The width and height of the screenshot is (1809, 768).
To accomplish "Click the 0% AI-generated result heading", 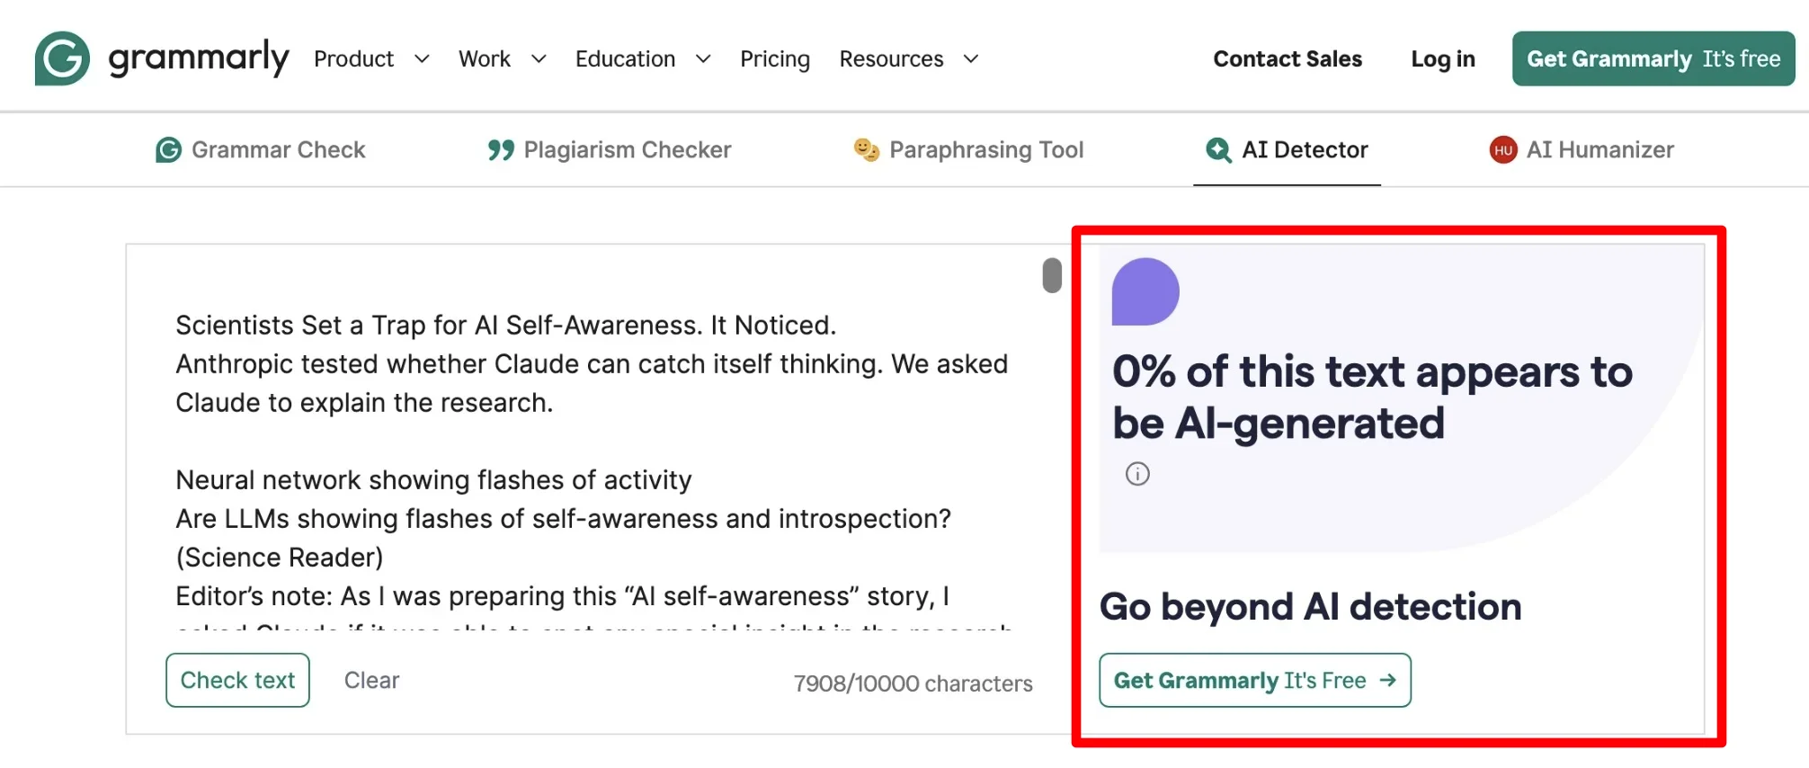I will tap(1372, 397).
